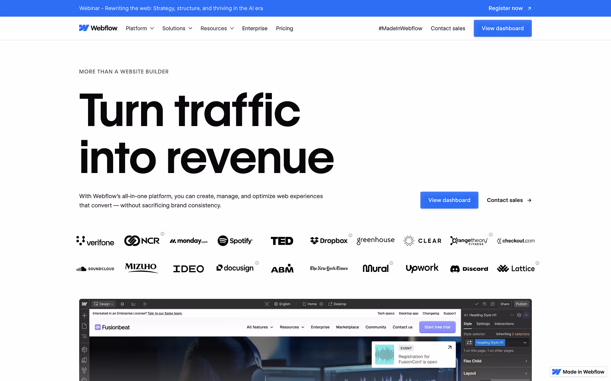Image resolution: width=611 pixels, height=381 pixels.
Task: Click the three-dots menu beside Heading Style H1
Action: tap(512, 315)
